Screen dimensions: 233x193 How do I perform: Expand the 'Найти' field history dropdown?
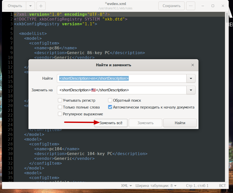(191, 78)
